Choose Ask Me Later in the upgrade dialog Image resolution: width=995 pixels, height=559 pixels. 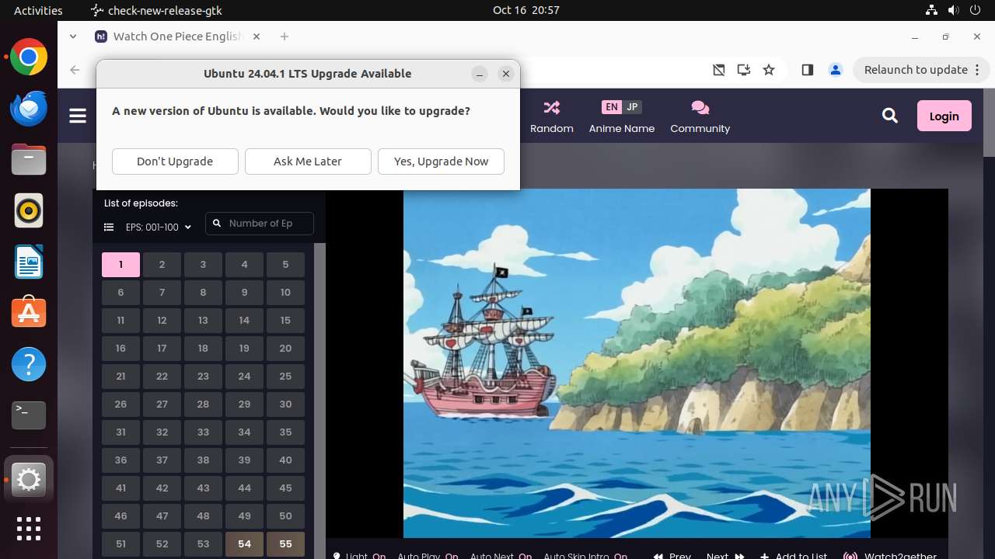tap(308, 161)
